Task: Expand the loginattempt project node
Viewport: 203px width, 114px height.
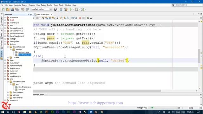Action: tap(5, 63)
